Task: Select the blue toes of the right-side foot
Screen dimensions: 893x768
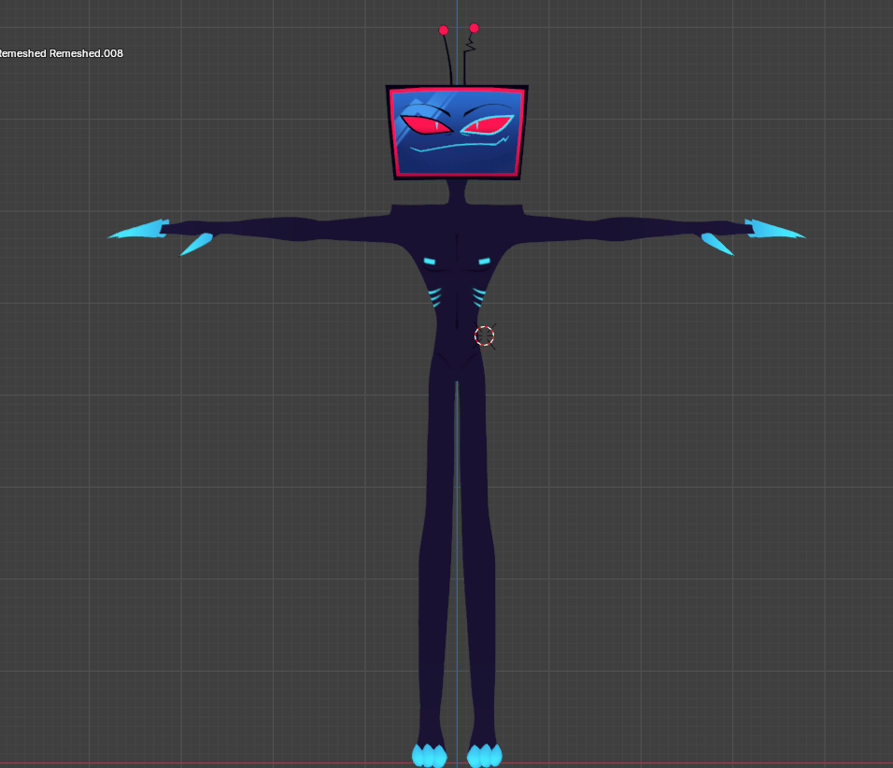Action: click(x=485, y=756)
